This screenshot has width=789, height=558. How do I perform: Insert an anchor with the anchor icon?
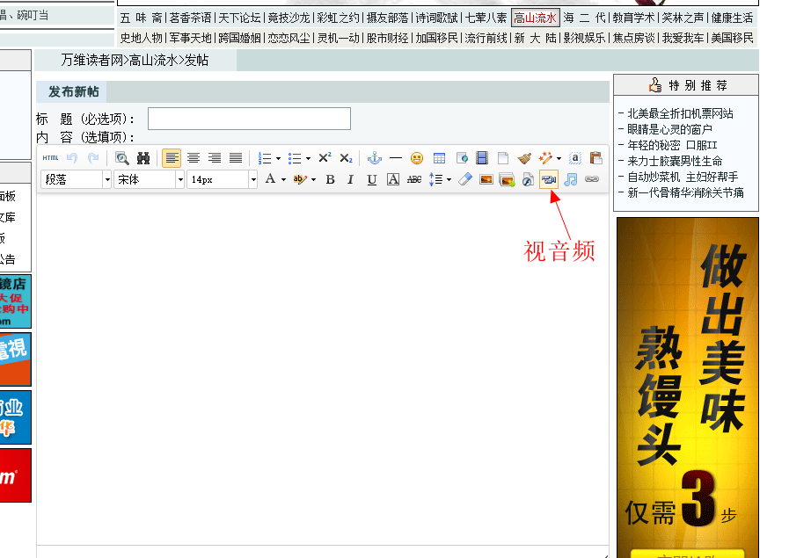374,158
